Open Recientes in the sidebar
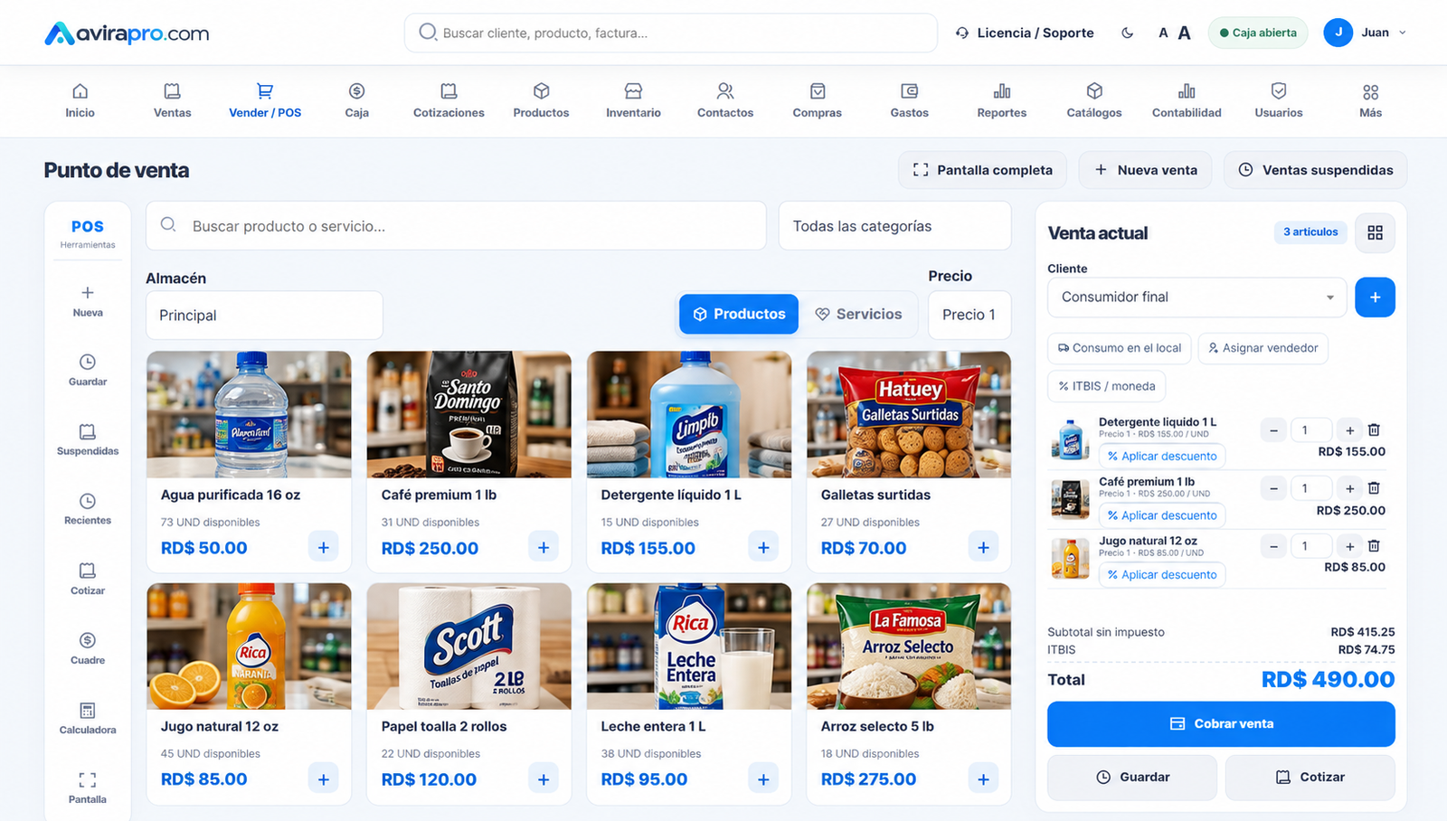1447x821 pixels. coord(88,509)
